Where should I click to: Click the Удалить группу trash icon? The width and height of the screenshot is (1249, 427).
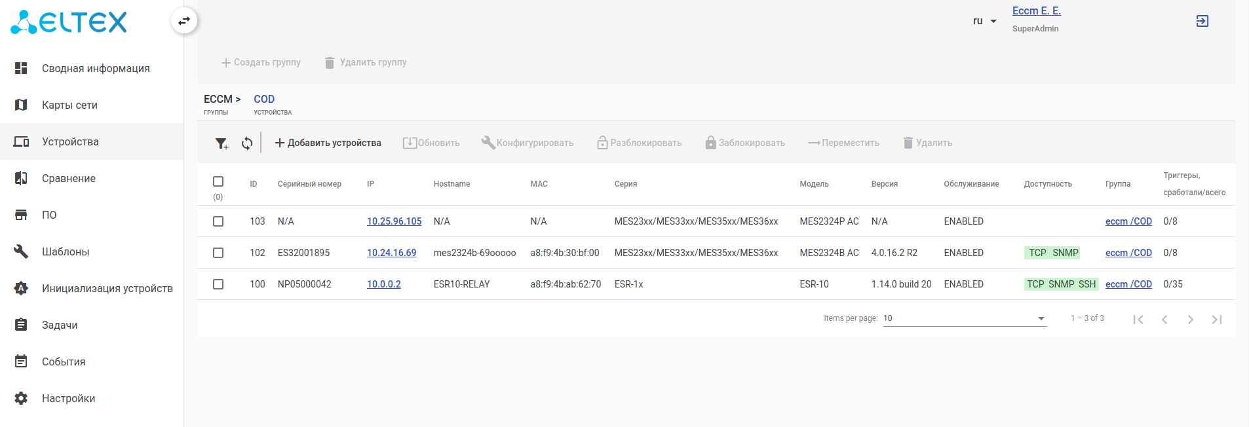330,62
